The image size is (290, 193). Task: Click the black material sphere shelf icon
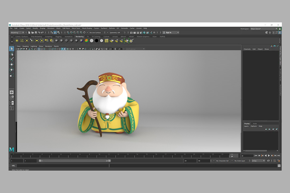97,41
